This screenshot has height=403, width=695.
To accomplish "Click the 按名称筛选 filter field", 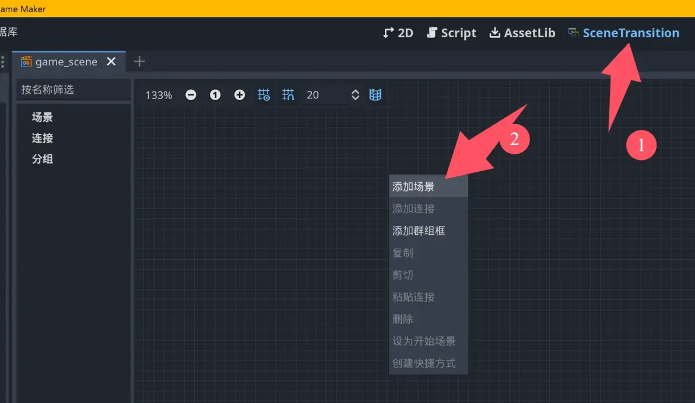I will [73, 90].
